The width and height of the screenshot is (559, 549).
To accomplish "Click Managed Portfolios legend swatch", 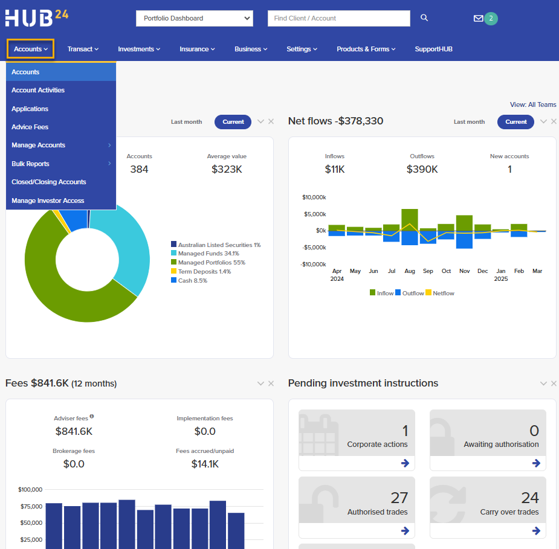I will point(173,262).
